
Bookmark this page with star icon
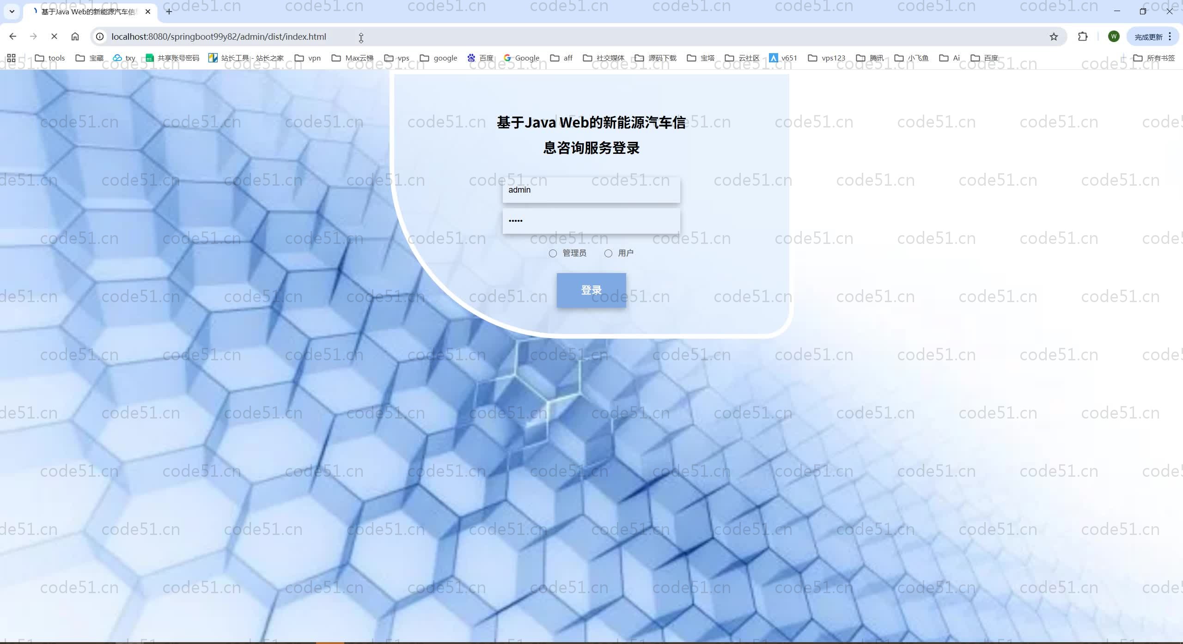click(1054, 36)
